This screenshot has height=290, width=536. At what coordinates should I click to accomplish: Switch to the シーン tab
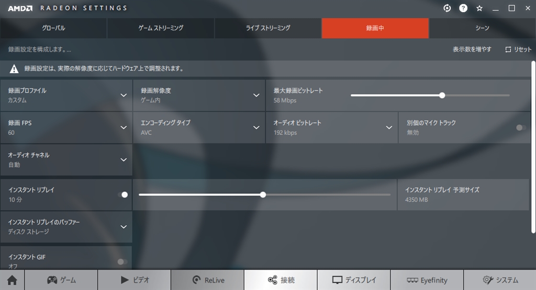[482, 28]
